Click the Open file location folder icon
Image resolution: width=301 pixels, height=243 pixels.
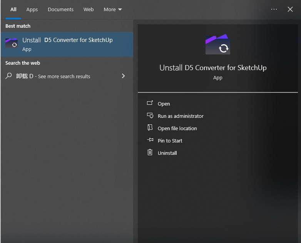[x=150, y=127]
